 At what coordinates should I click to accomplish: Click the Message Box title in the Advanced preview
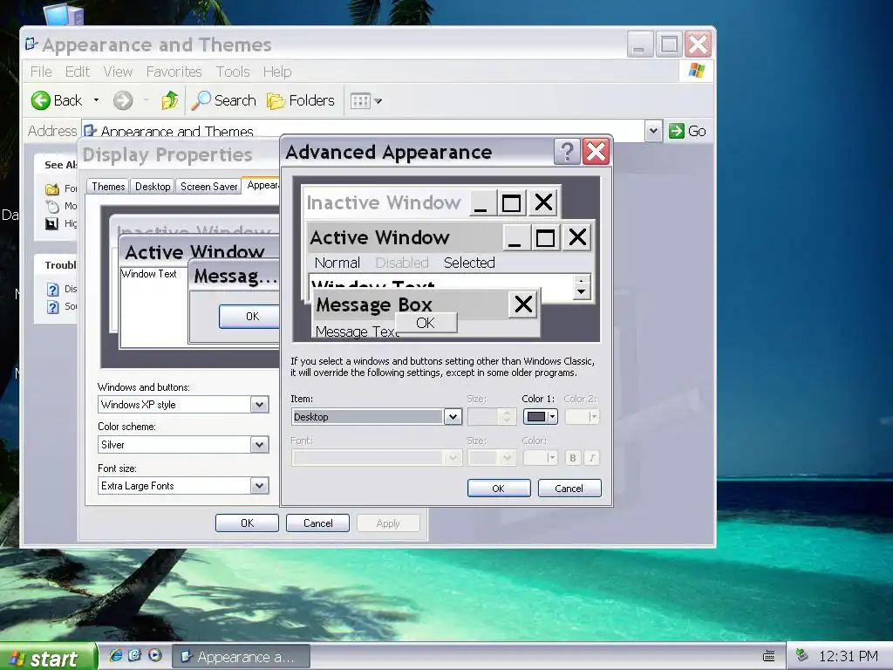[374, 304]
